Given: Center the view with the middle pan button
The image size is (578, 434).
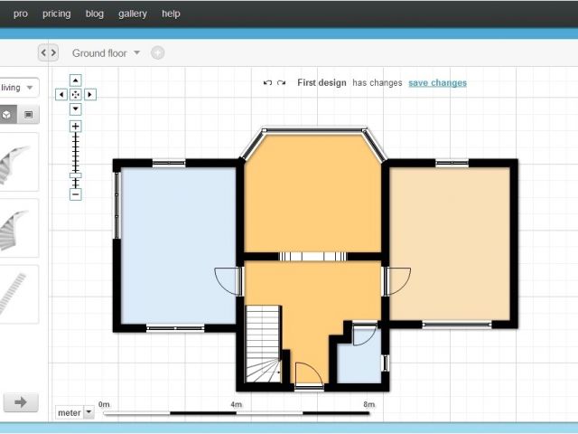Looking at the screenshot, I should 76,94.
